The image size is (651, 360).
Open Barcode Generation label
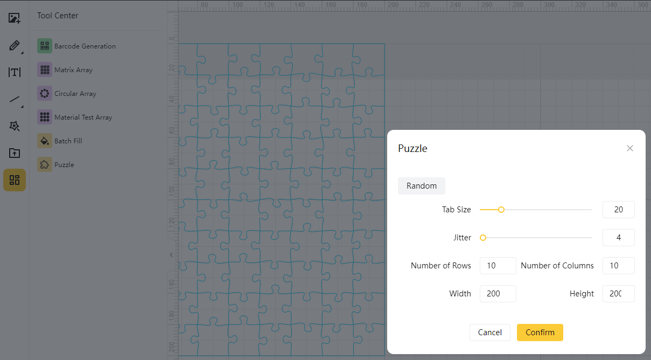point(85,46)
